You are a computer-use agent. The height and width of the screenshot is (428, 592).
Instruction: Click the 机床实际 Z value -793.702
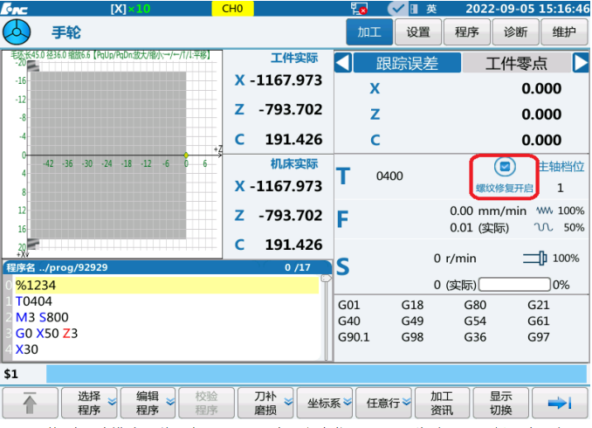coord(291,216)
